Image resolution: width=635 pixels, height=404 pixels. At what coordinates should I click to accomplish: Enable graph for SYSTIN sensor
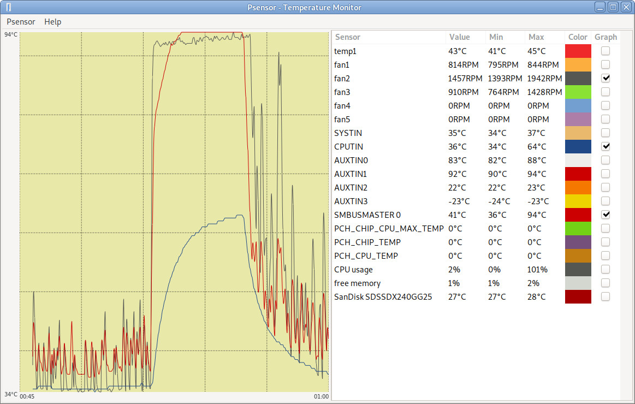click(606, 133)
